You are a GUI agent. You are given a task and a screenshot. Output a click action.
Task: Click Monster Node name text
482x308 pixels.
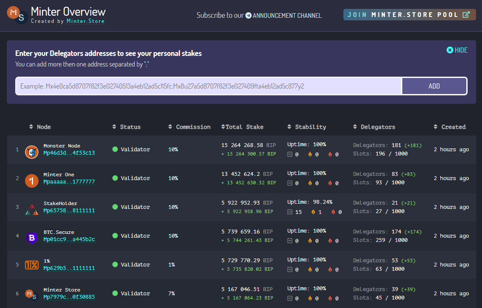62,146
